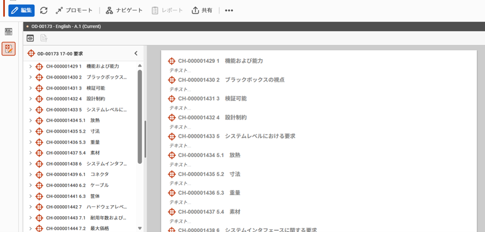Toggle the eye preview icon
This screenshot has height=232, width=485.
[31, 38]
